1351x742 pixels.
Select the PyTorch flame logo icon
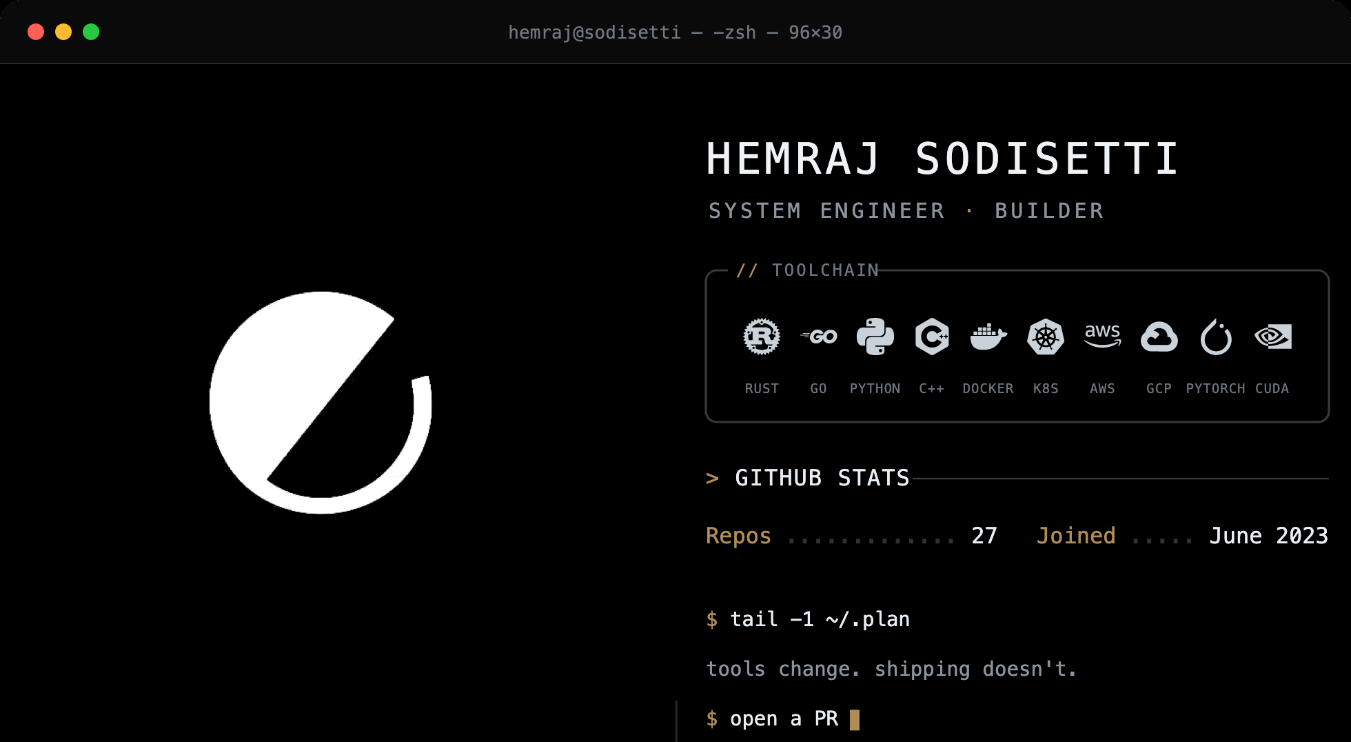pyautogui.click(x=1216, y=337)
